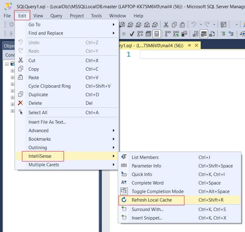
Task: Open the Undo history dropdown arrow
Action: tap(201, 25)
